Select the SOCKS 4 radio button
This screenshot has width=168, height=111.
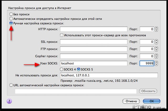[61, 69]
